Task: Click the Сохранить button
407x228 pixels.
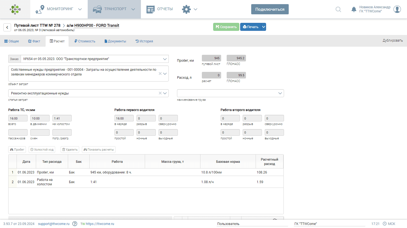Action: (226, 27)
